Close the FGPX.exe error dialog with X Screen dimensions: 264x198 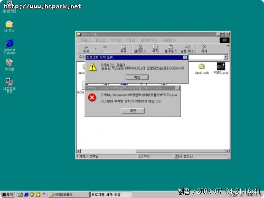(177, 88)
